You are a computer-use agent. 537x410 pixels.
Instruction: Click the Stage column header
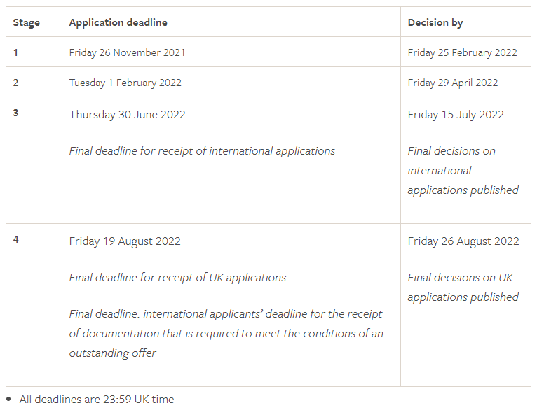point(27,22)
